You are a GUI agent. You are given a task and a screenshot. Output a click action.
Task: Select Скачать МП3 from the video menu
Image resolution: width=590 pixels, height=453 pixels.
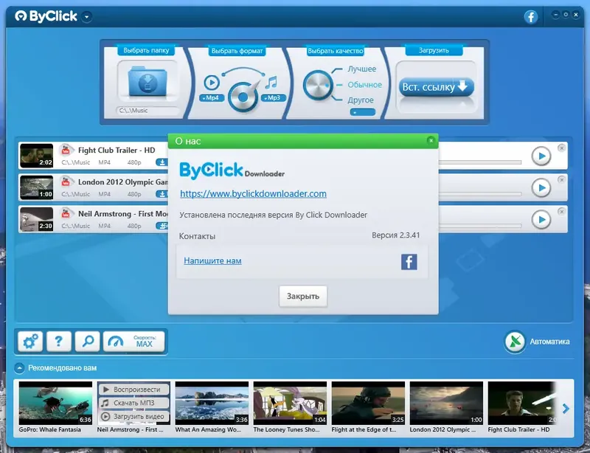(133, 402)
